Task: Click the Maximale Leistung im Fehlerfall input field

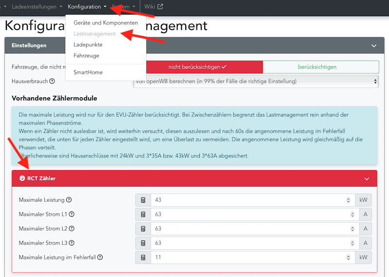Action: [248, 257]
